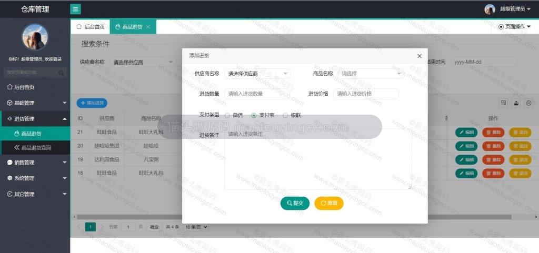Click 编辑 for row 21
This screenshot has width=539, height=253.
pos(466,132)
